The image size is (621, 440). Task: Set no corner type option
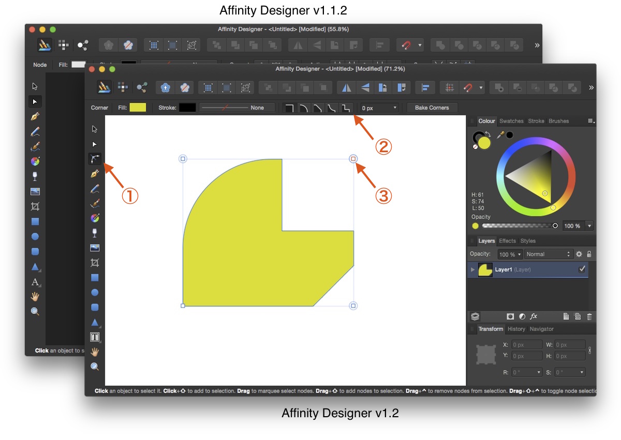pos(290,108)
